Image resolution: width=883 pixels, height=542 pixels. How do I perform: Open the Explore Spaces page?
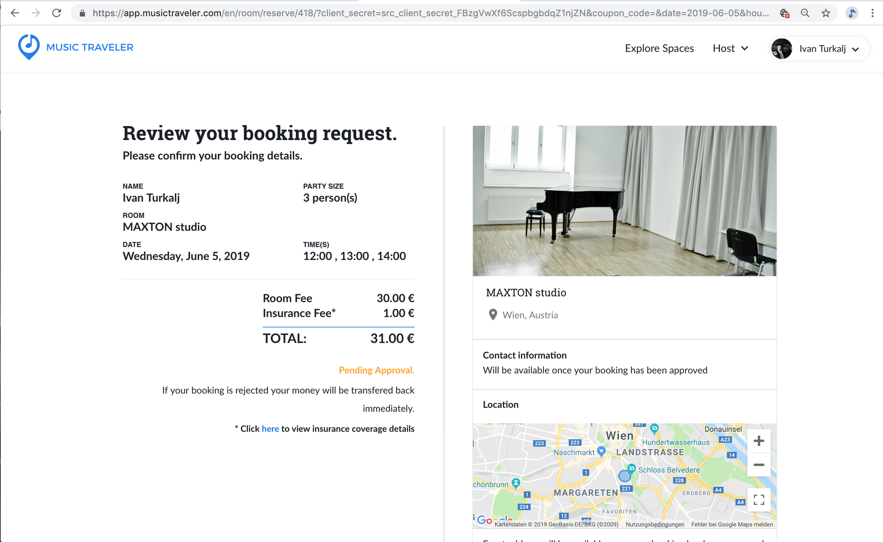point(659,48)
